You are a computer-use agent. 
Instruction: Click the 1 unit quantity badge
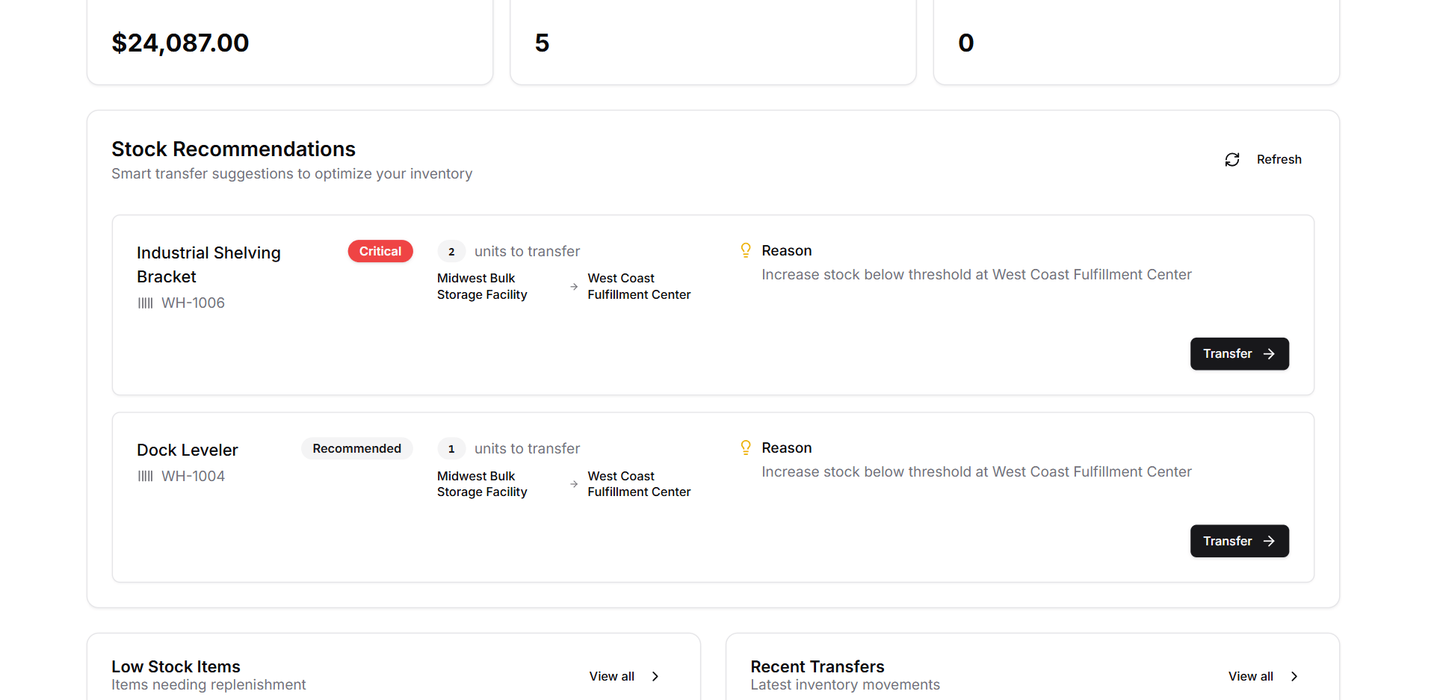[451, 449]
